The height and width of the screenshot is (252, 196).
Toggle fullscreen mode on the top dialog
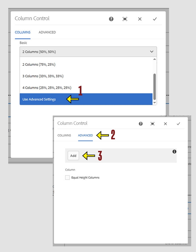pos(125,19)
